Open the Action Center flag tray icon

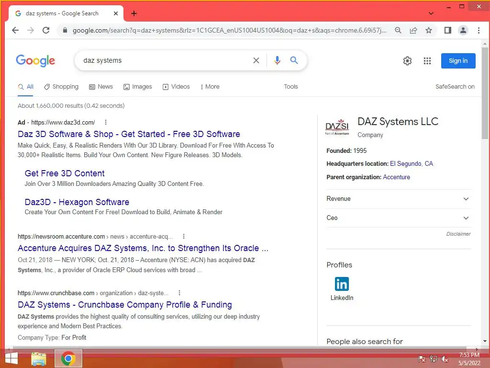422,359
